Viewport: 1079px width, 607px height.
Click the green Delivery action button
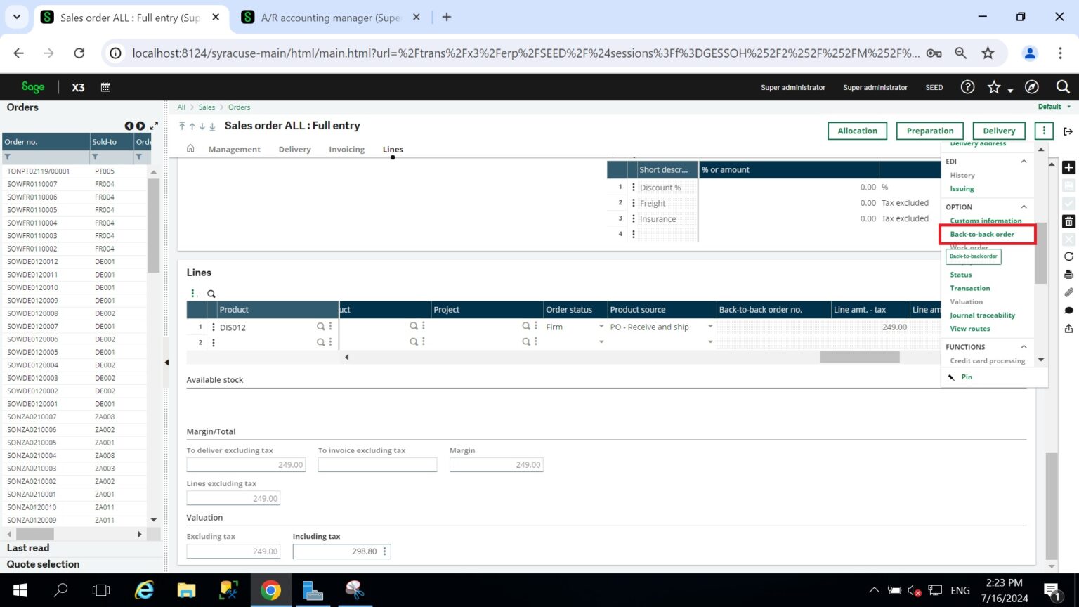click(999, 131)
